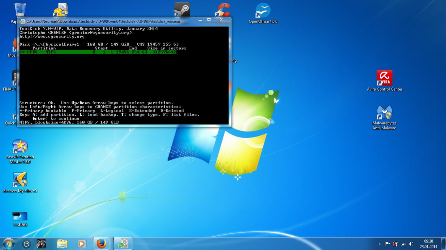Click the Disk \\.\PhysicalDrive1 line
Viewport: 446px width, 250px height.
click(x=99, y=44)
